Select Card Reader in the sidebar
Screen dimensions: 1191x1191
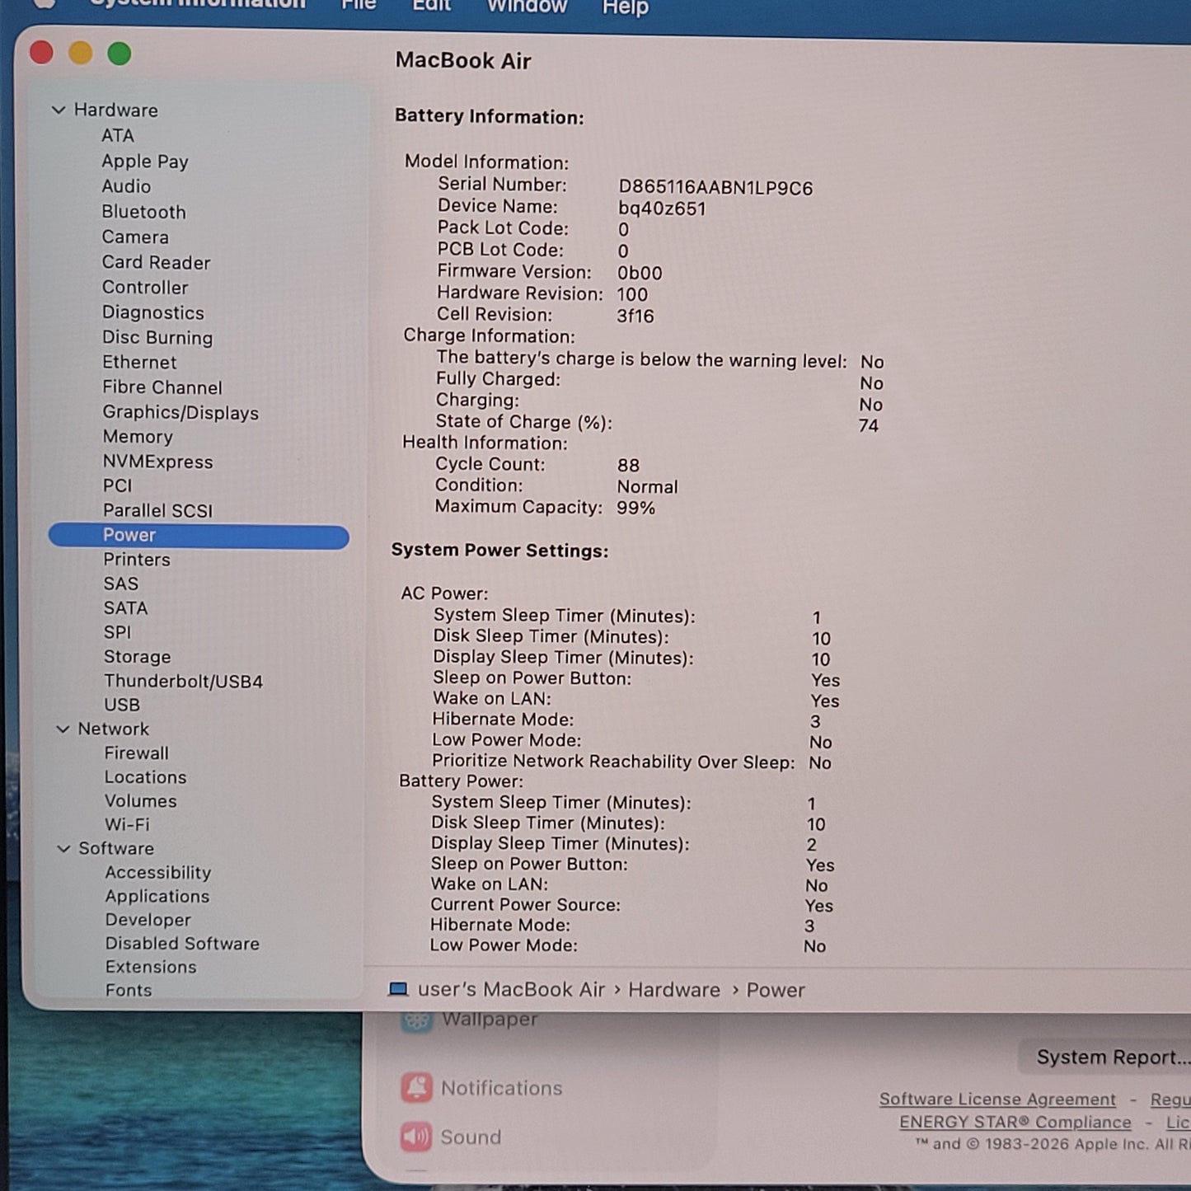point(157,262)
